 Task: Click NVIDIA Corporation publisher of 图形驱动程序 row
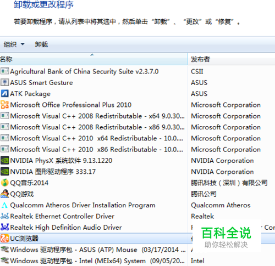pos(222,172)
